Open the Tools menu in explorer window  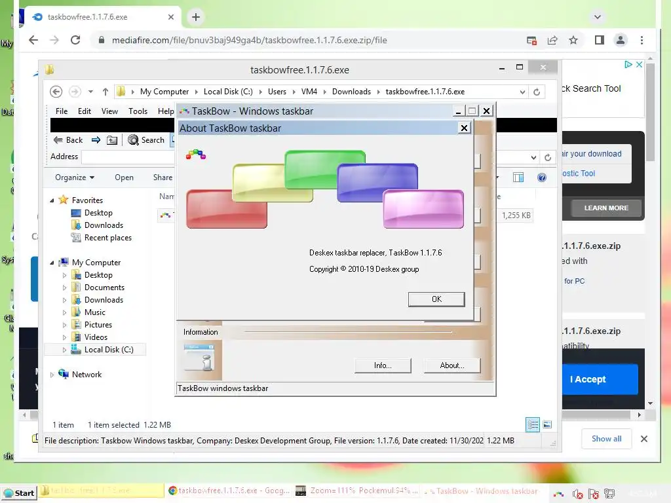coord(138,111)
